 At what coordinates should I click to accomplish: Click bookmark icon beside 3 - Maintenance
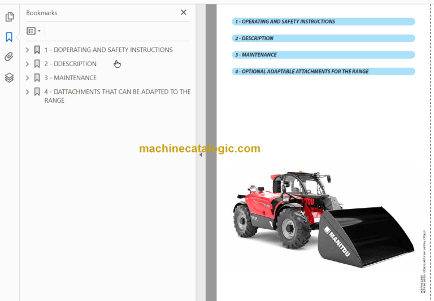(37, 78)
